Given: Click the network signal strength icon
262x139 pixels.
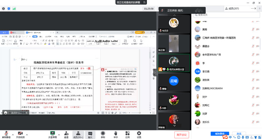Looking at the screenshot, I should [x=14, y=9].
